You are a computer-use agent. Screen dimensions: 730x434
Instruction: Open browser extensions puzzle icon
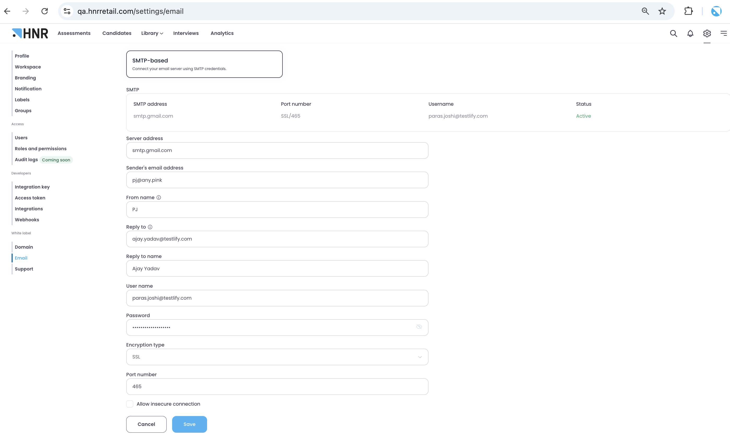click(x=689, y=11)
